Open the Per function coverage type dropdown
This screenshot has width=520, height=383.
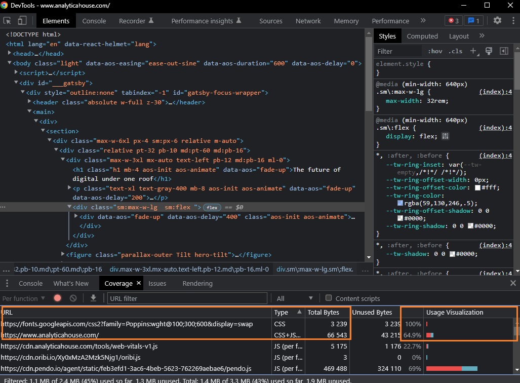24,298
